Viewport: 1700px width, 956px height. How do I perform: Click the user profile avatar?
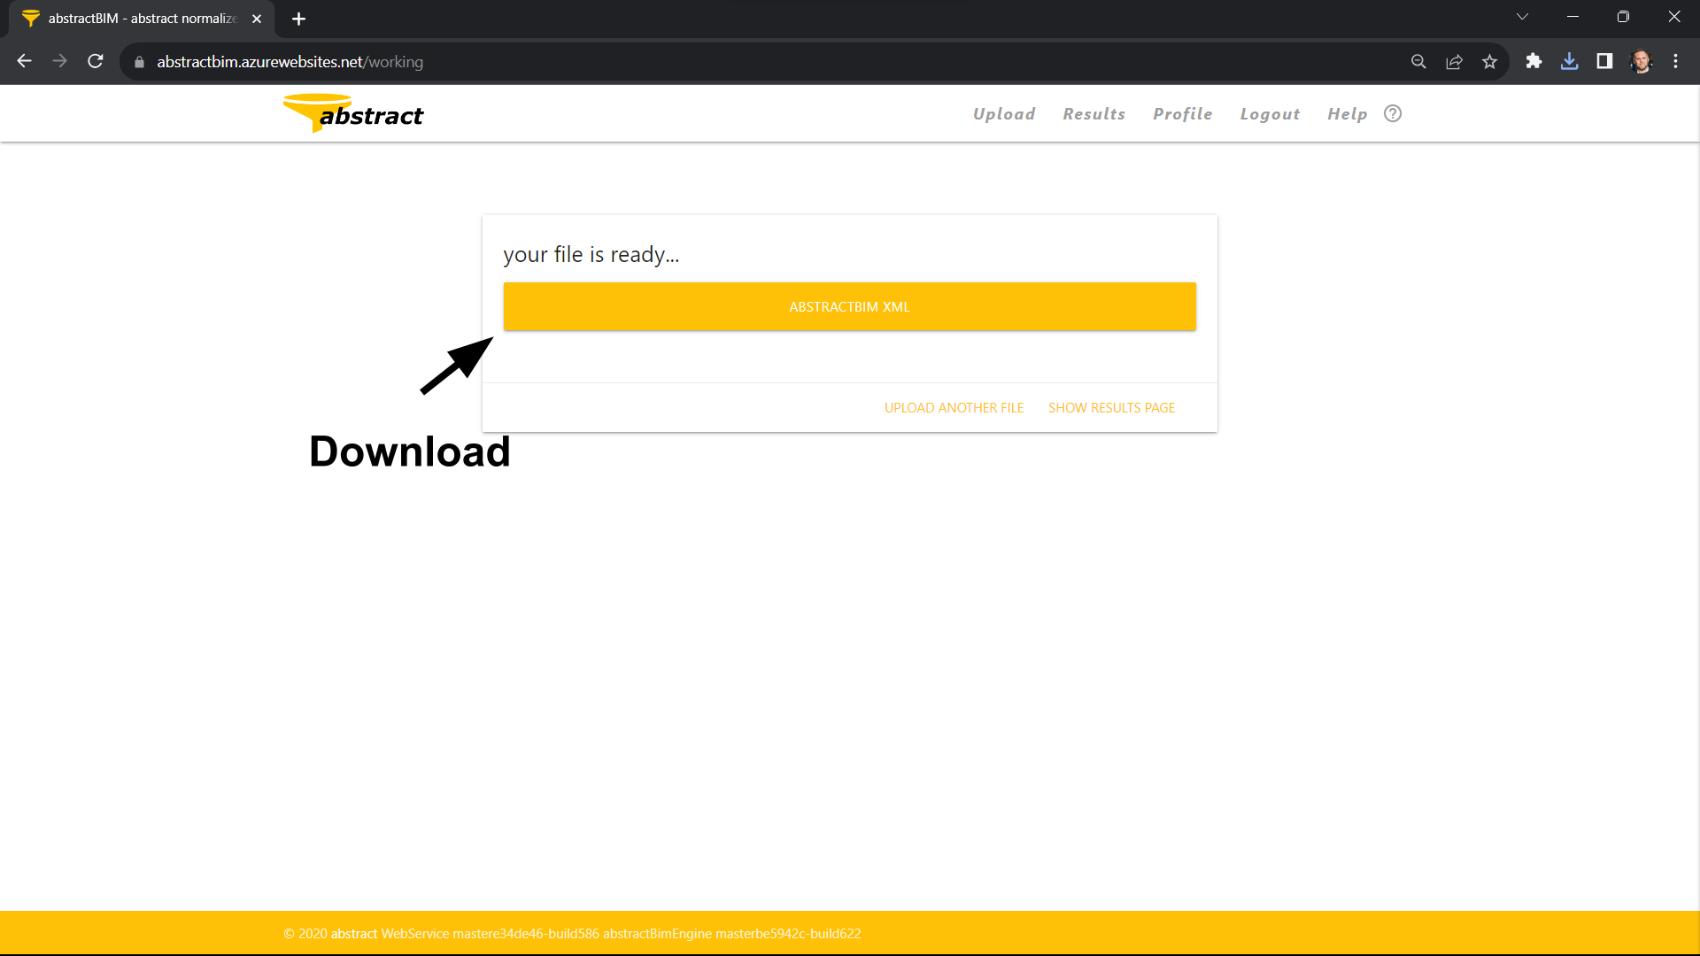1642,61
